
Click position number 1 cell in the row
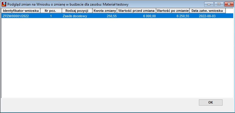click(51, 16)
